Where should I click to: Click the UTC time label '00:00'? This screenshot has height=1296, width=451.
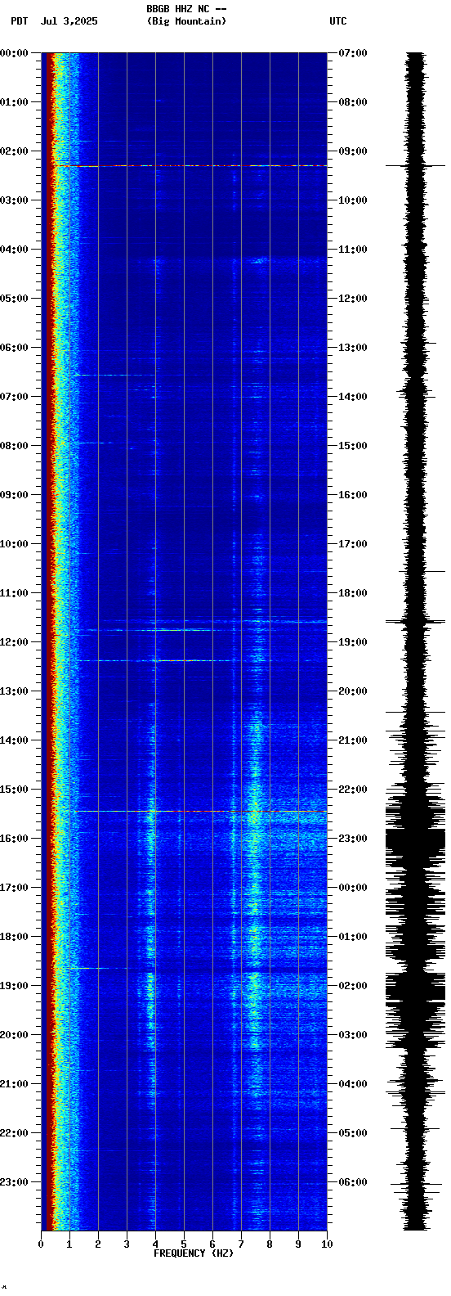(353, 888)
